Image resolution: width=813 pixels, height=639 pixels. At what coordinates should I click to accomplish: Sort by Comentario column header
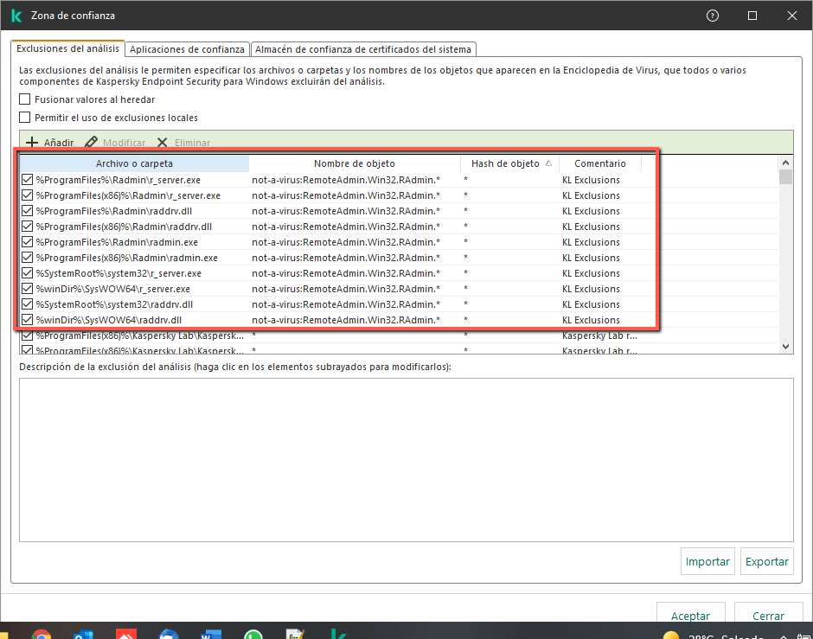(x=600, y=163)
